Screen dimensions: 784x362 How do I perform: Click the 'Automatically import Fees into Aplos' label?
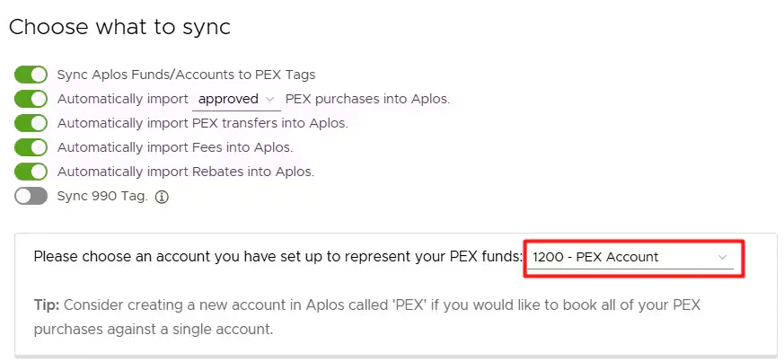(x=175, y=147)
